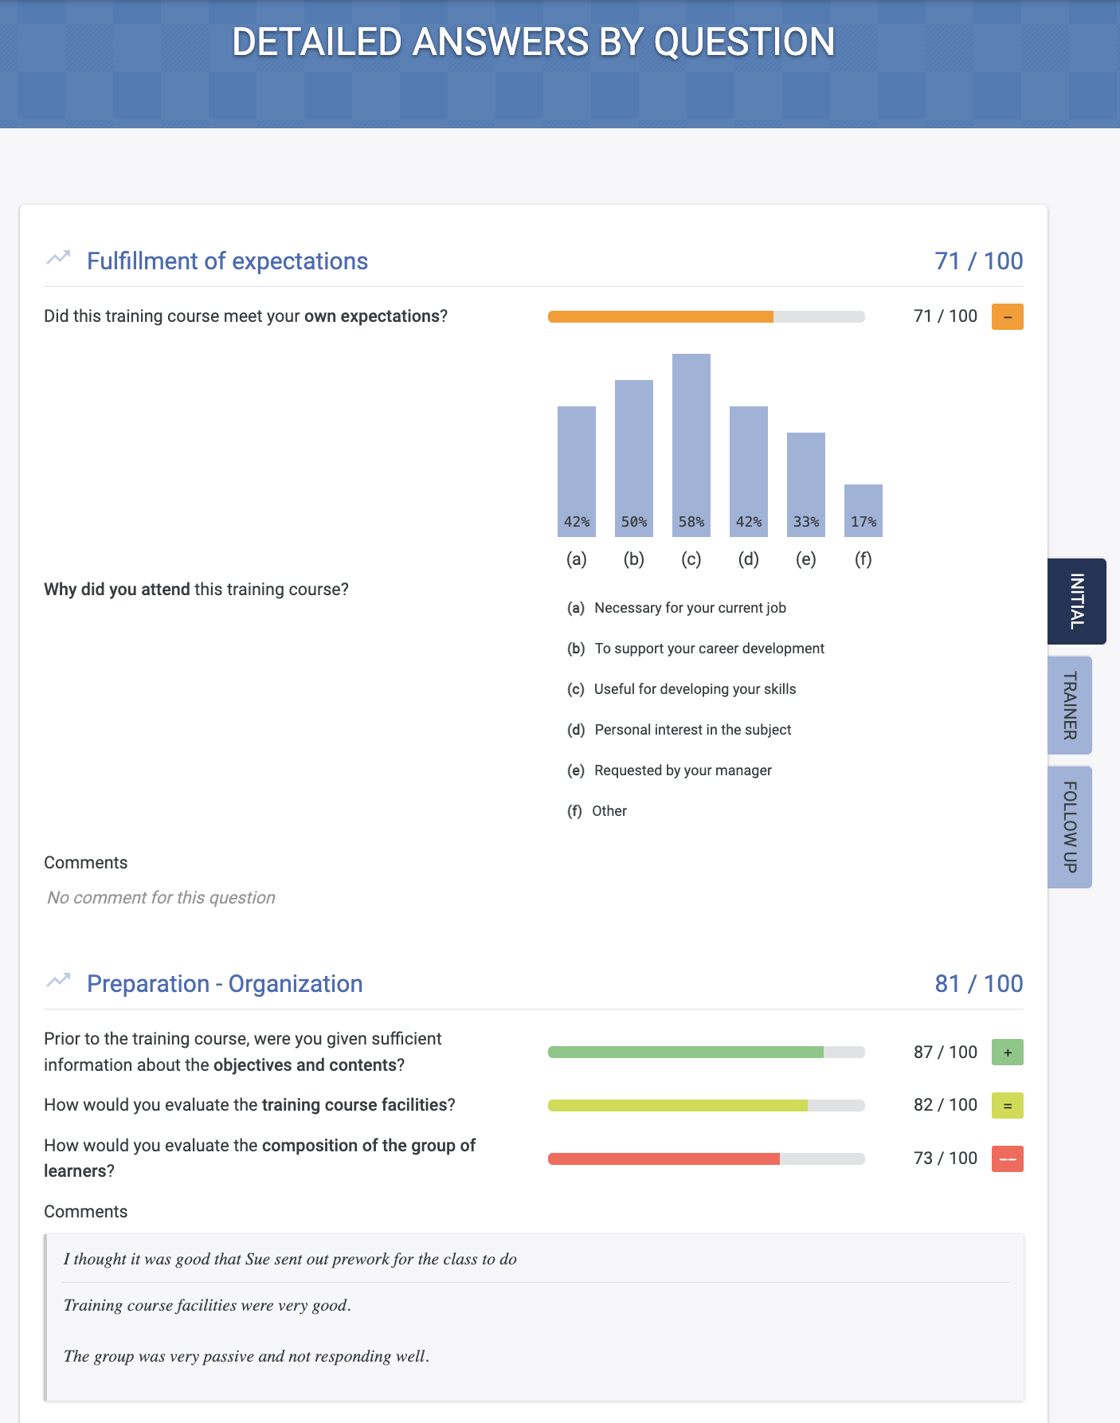The image size is (1120, 1423).
Task: Open the Preparation - Organization section heading
Action: click(225, 984)
